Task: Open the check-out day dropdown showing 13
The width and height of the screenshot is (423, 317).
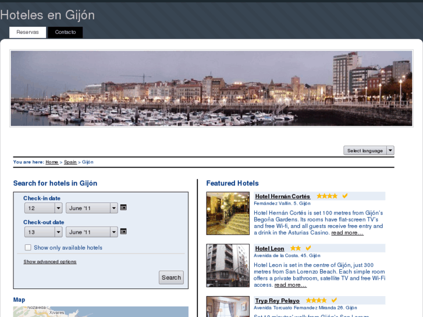Action: [44, 232]
